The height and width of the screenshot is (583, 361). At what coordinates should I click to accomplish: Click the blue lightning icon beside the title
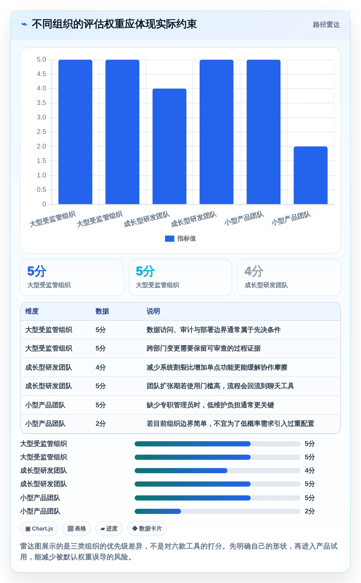point(24,24)
